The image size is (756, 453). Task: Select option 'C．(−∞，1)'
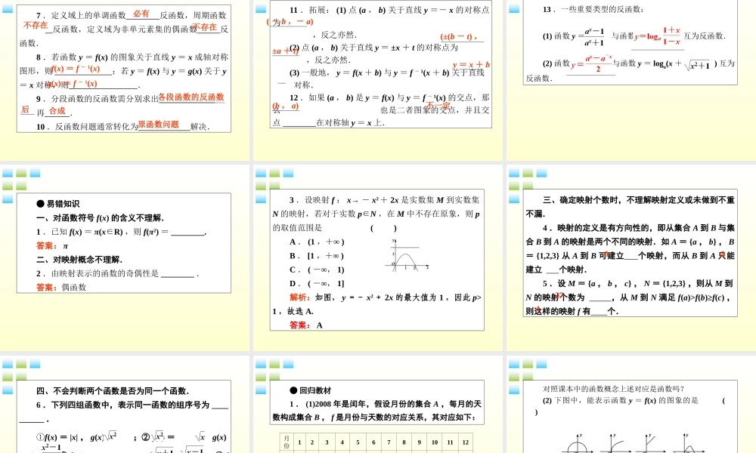(317, 270)
